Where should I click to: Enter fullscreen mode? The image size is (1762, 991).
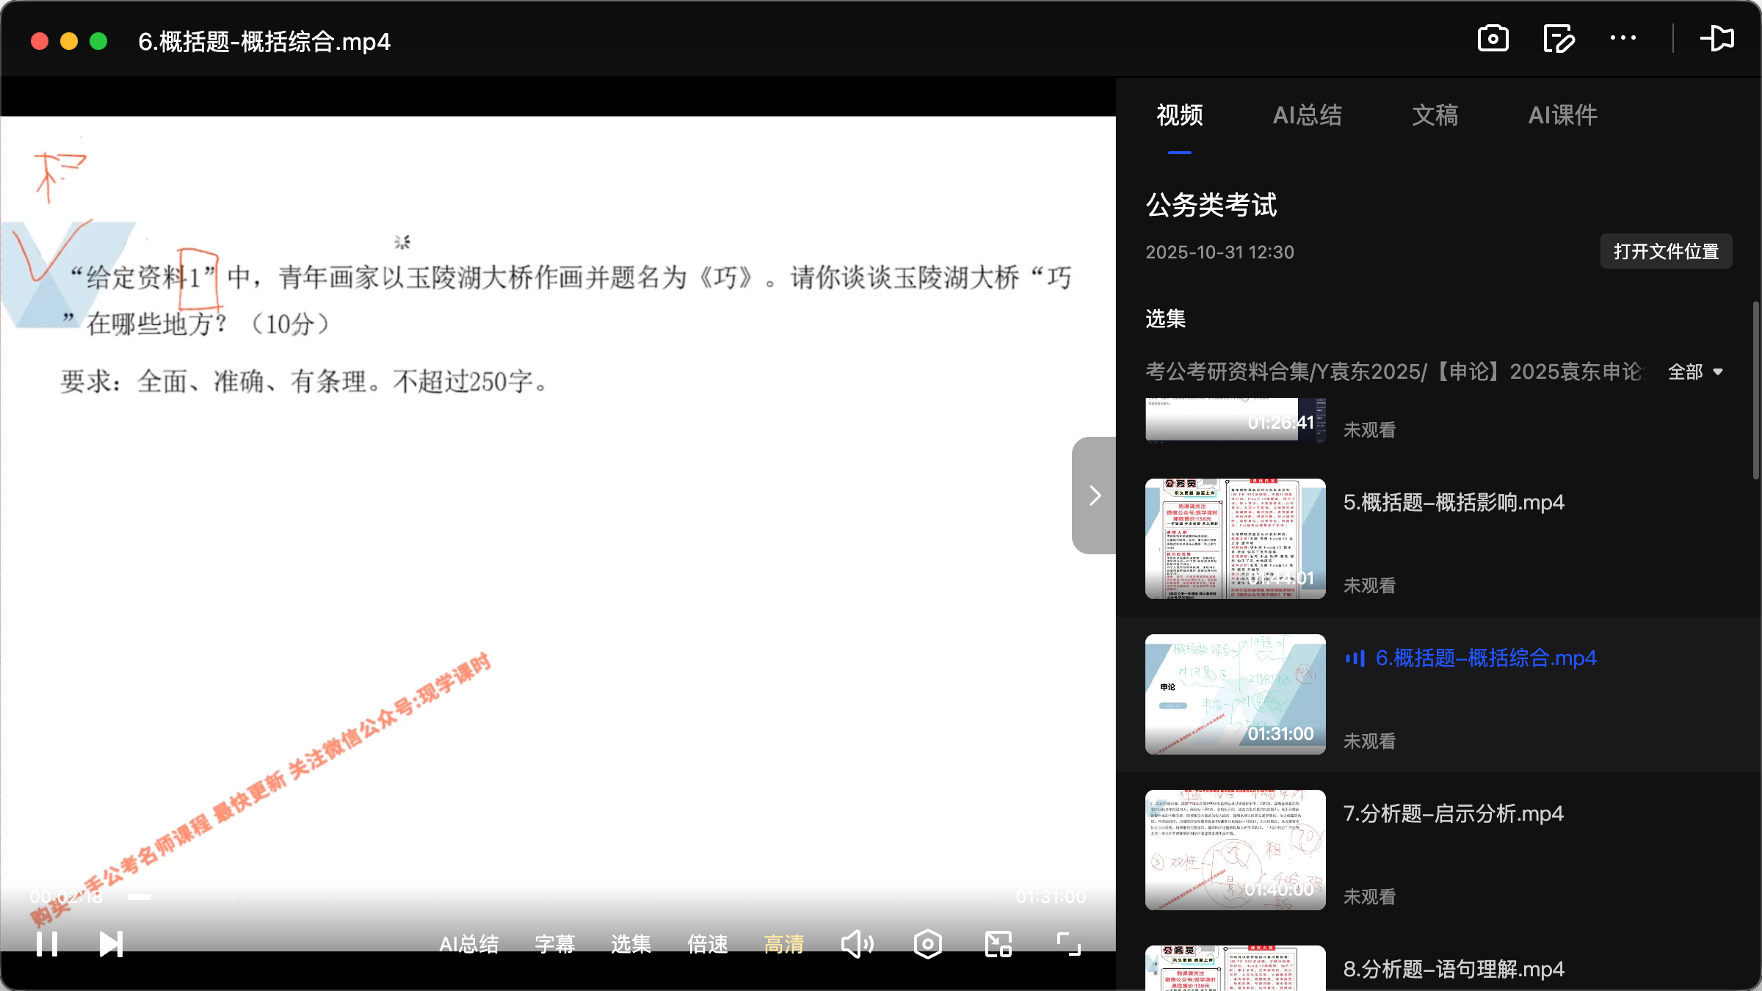coord(1067,944)
